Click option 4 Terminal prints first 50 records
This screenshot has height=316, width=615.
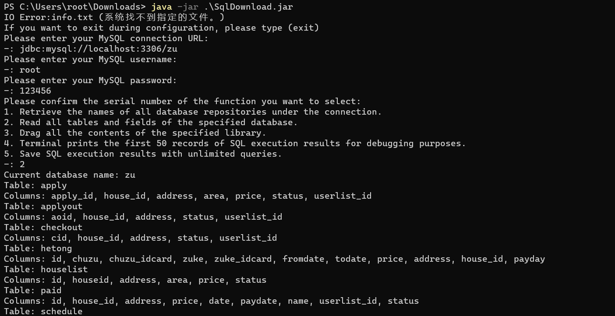[235, 143]
